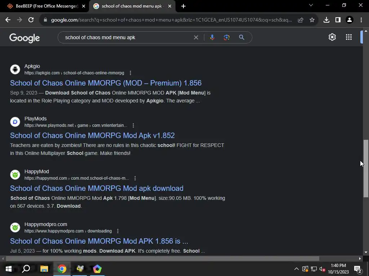This screenshot has width=369, height=276.
Task: Open the BeeBEEP bee taskbar icon
Action: [80, 269]
